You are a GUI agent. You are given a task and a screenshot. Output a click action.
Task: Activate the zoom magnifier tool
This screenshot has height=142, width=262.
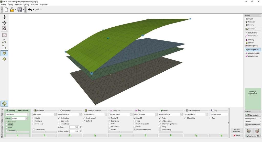pos(4,29)
